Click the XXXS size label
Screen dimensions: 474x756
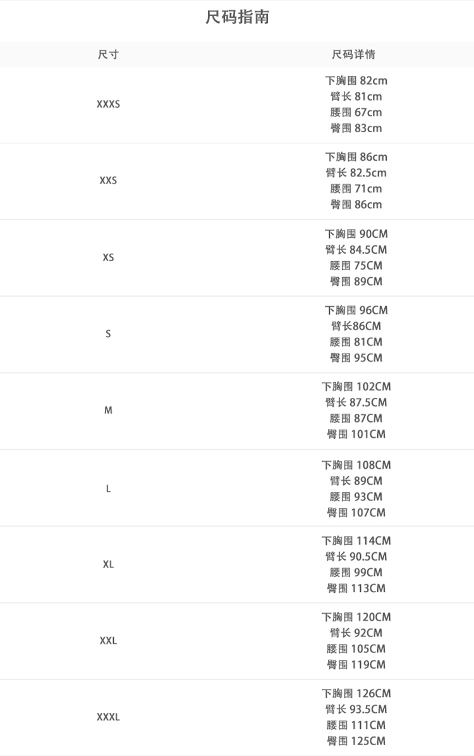click(x=108, y=104)
